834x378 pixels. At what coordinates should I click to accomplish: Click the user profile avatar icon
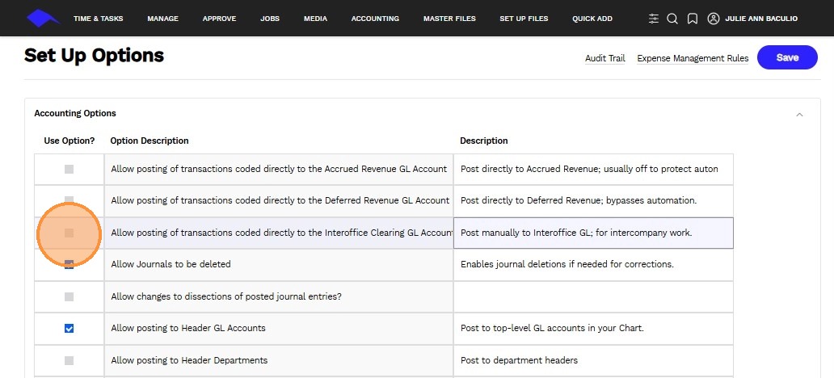pyautogui.click(x=713, y=19)
